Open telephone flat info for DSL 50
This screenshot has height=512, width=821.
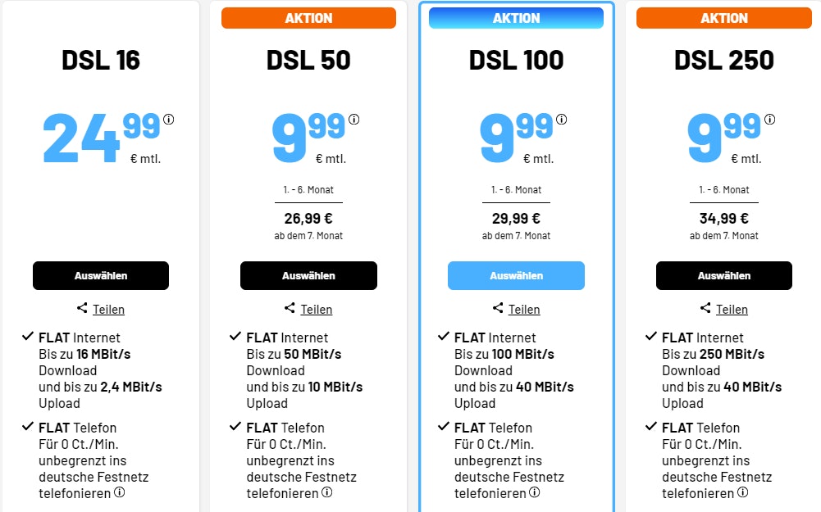tap(326, 492)
